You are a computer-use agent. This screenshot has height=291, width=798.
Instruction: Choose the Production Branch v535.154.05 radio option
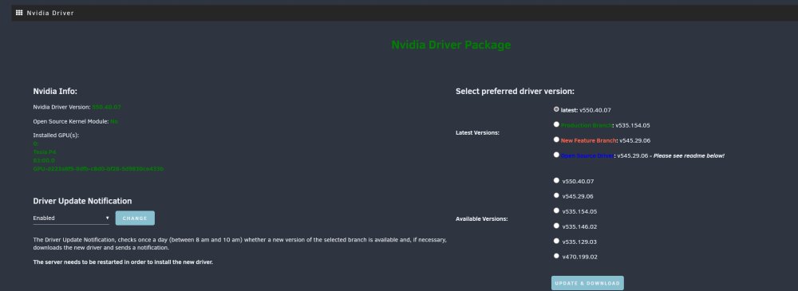[x=556, y=124]
